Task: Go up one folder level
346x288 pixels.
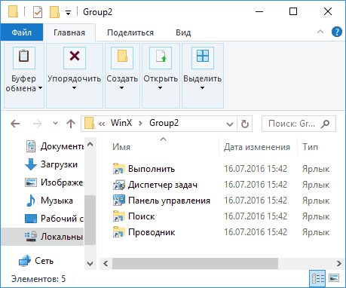Action: [71, 124]
